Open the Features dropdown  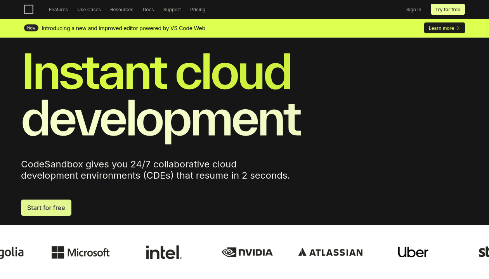tap(58, 9)
